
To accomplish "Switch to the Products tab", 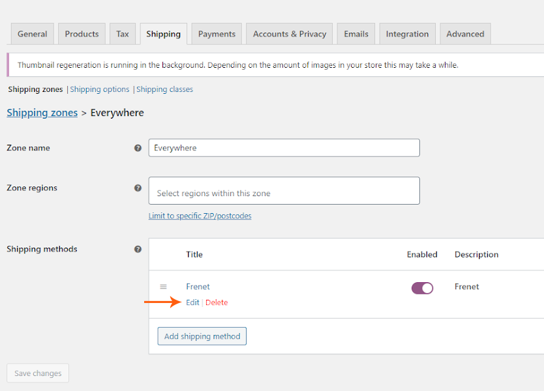I will [82, 34].
